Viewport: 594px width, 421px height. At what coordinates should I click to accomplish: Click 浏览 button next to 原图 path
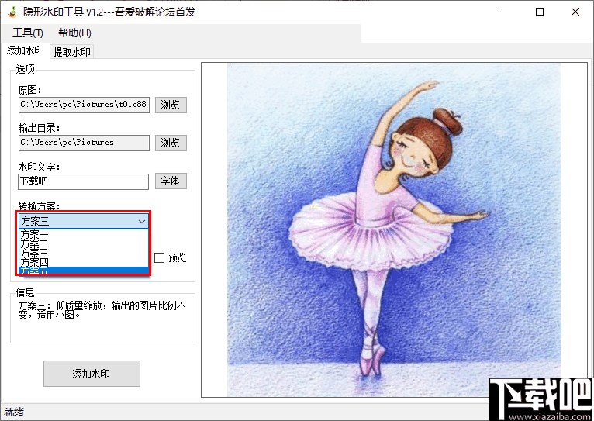coord(171,105)
